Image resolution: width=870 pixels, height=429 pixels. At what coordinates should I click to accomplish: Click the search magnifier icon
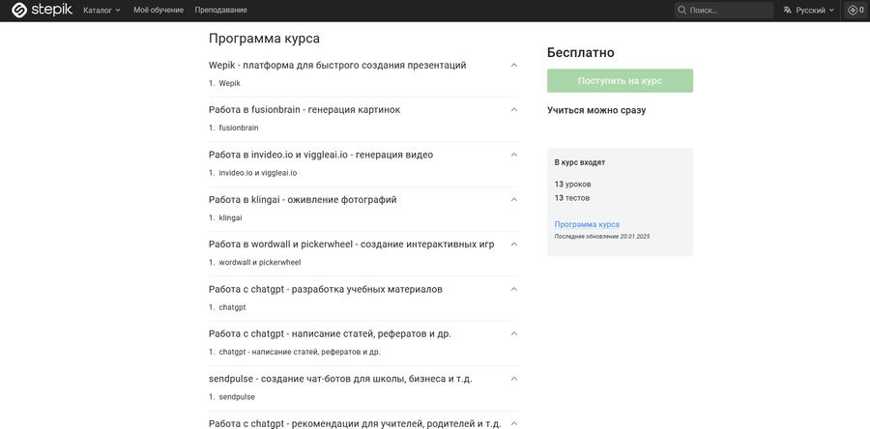(681, 10)
